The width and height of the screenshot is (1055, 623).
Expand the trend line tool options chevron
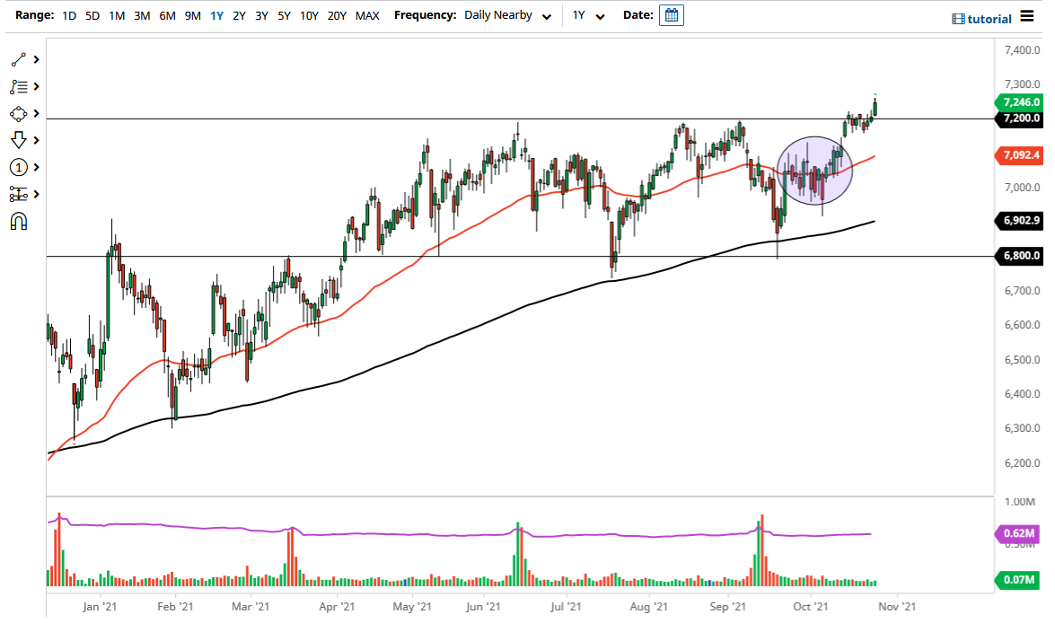[x=34, y=59]
